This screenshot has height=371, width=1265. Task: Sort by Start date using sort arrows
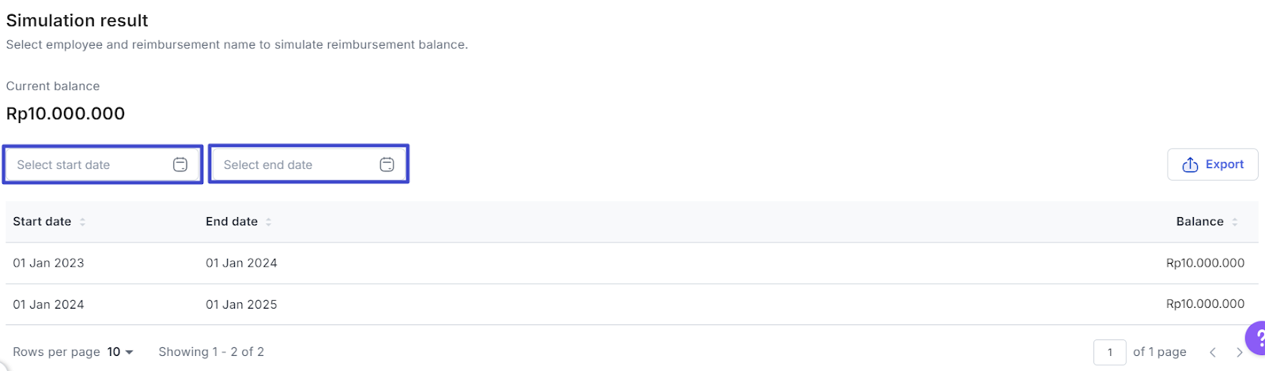tap(82, 222)
